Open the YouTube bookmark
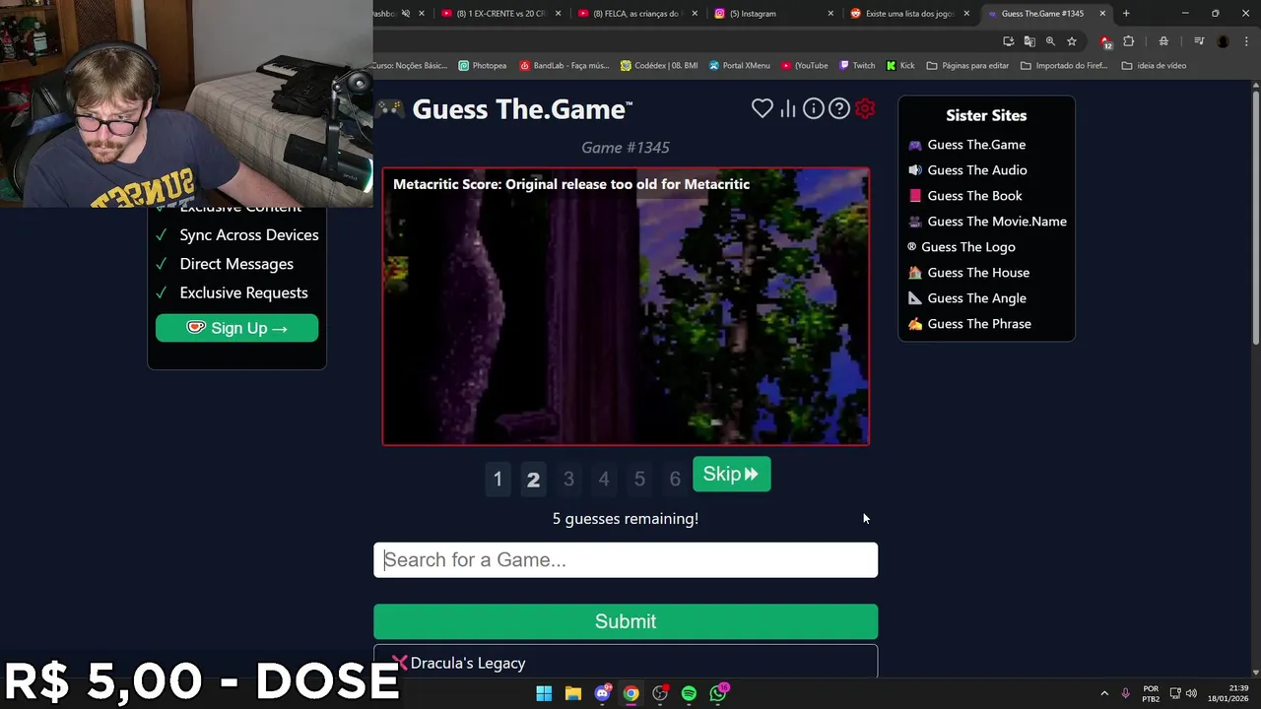 (805, 66)
